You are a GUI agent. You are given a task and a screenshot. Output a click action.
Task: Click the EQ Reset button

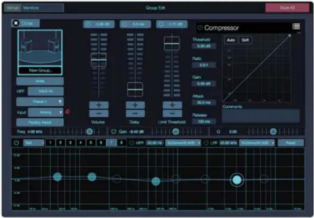coord(291,143)
